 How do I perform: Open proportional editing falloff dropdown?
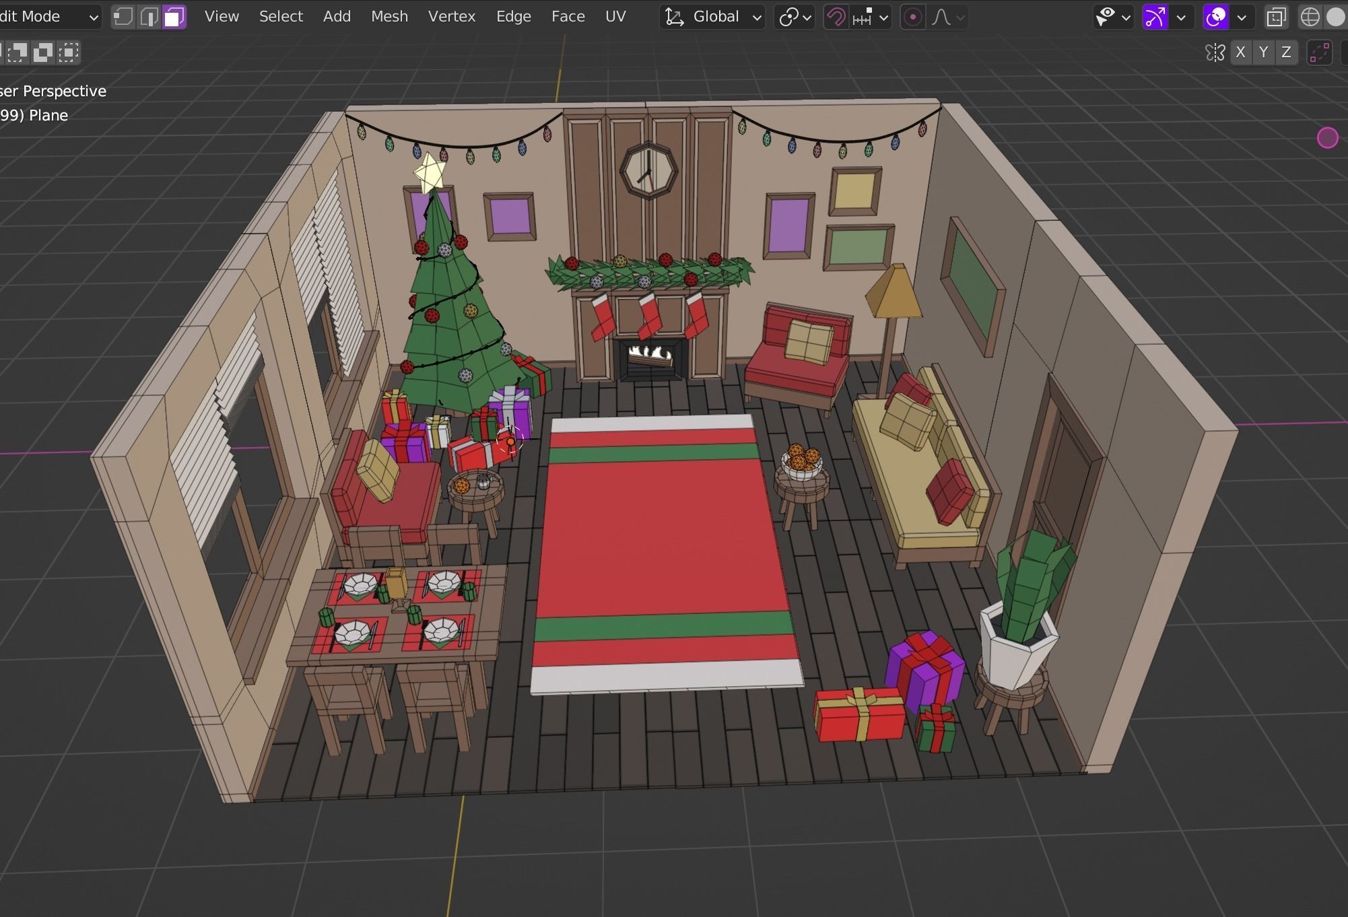click(948, 17)
